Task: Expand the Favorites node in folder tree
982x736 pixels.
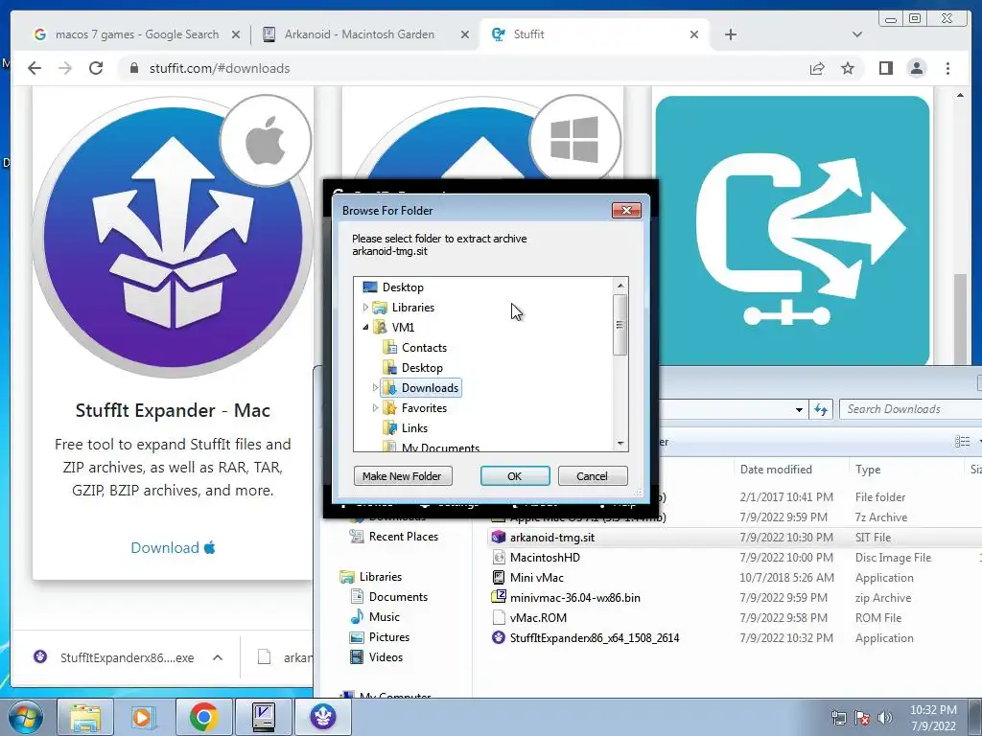Action: [375, 408]
